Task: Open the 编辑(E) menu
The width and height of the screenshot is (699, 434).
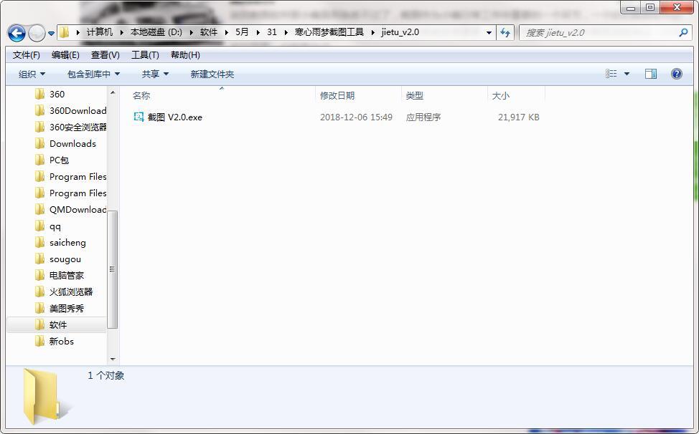Action: (x=65, y=54)
